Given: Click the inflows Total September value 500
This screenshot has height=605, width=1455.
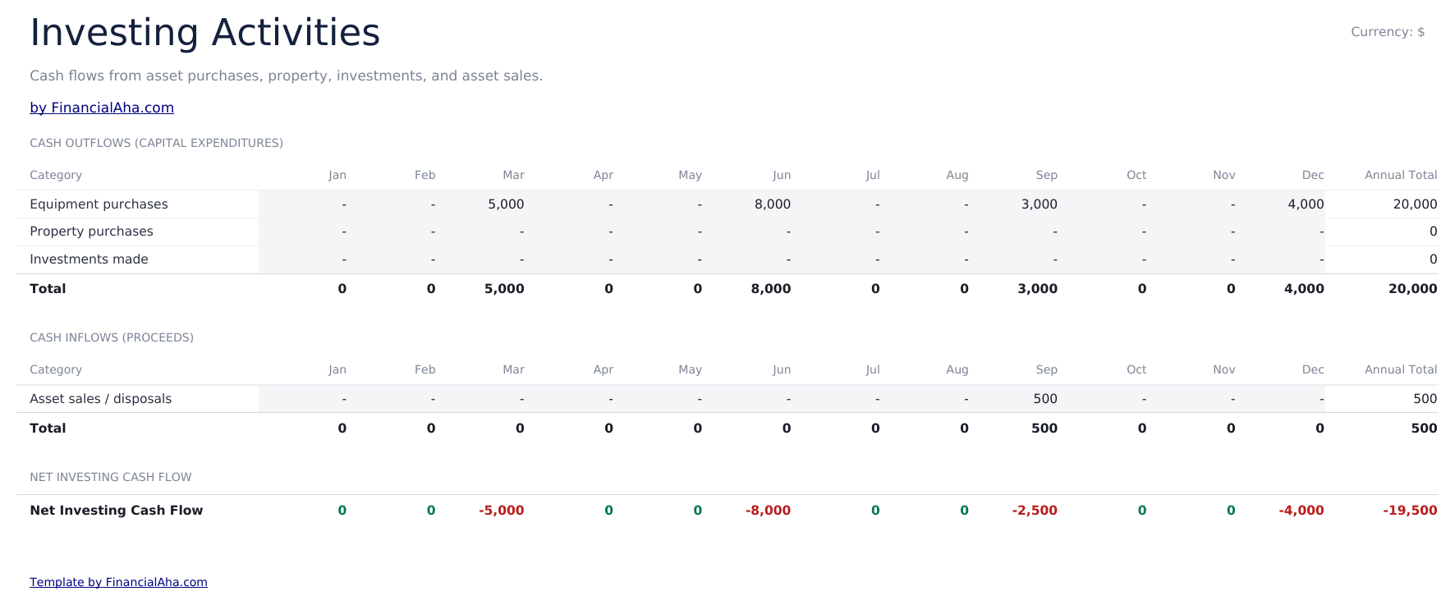Looking at the screenshot, I should pyautogui.click(x=1044, y=429).
